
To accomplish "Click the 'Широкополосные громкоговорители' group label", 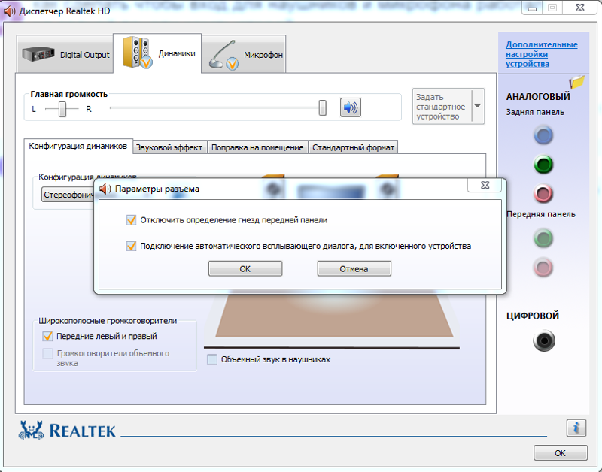I will coord(108,321).
